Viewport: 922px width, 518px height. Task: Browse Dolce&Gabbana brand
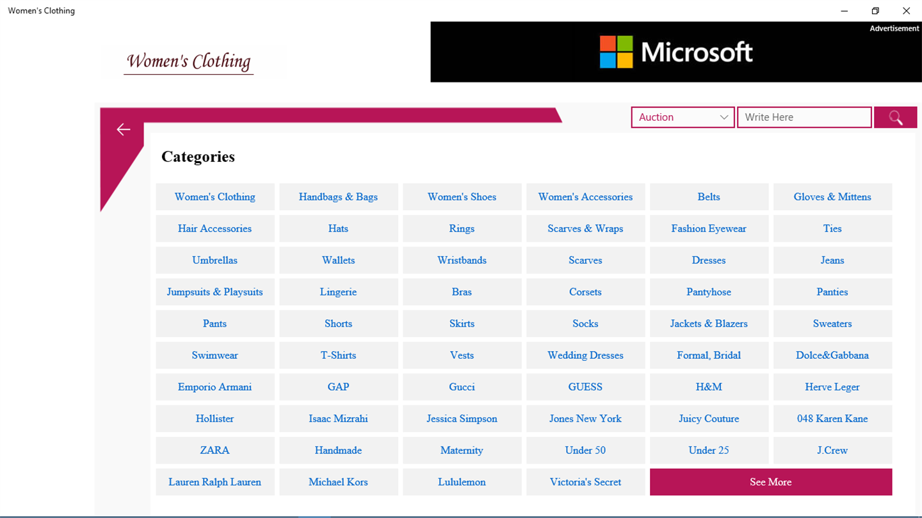833,356
